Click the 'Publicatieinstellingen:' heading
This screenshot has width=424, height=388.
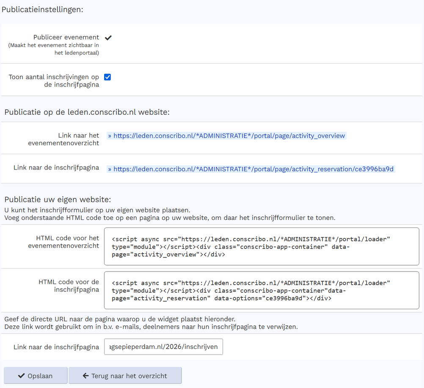point(42,9)
